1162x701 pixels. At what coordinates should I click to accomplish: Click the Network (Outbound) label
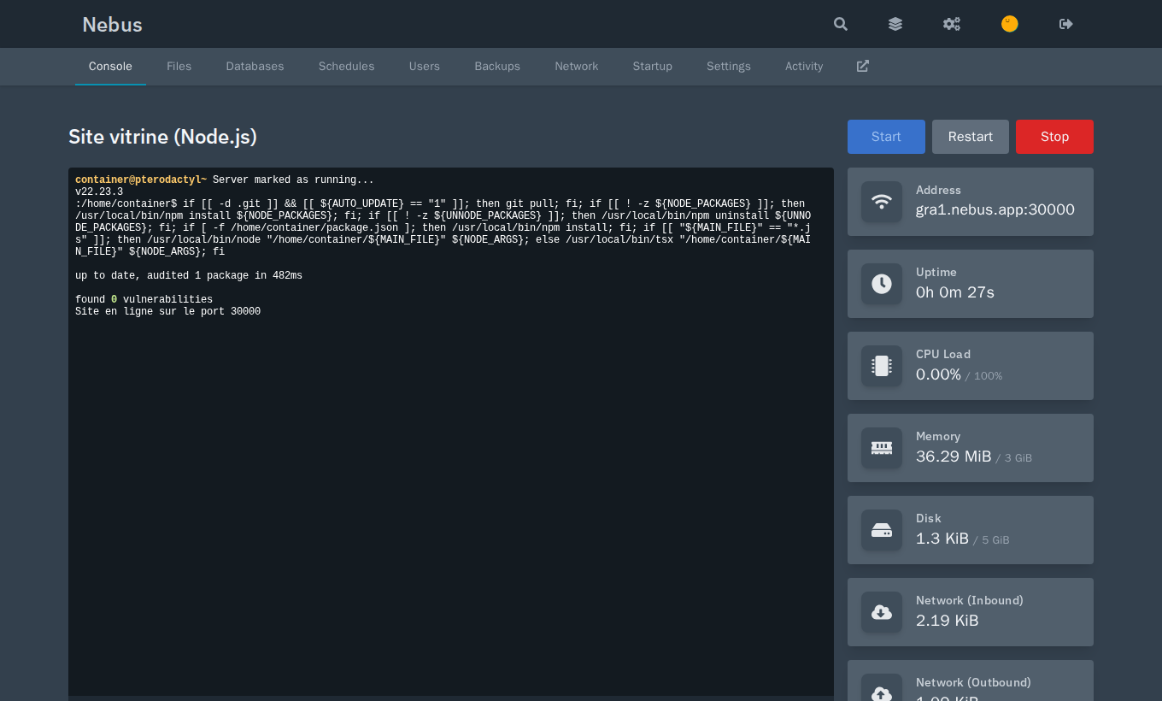coord(973,682)
